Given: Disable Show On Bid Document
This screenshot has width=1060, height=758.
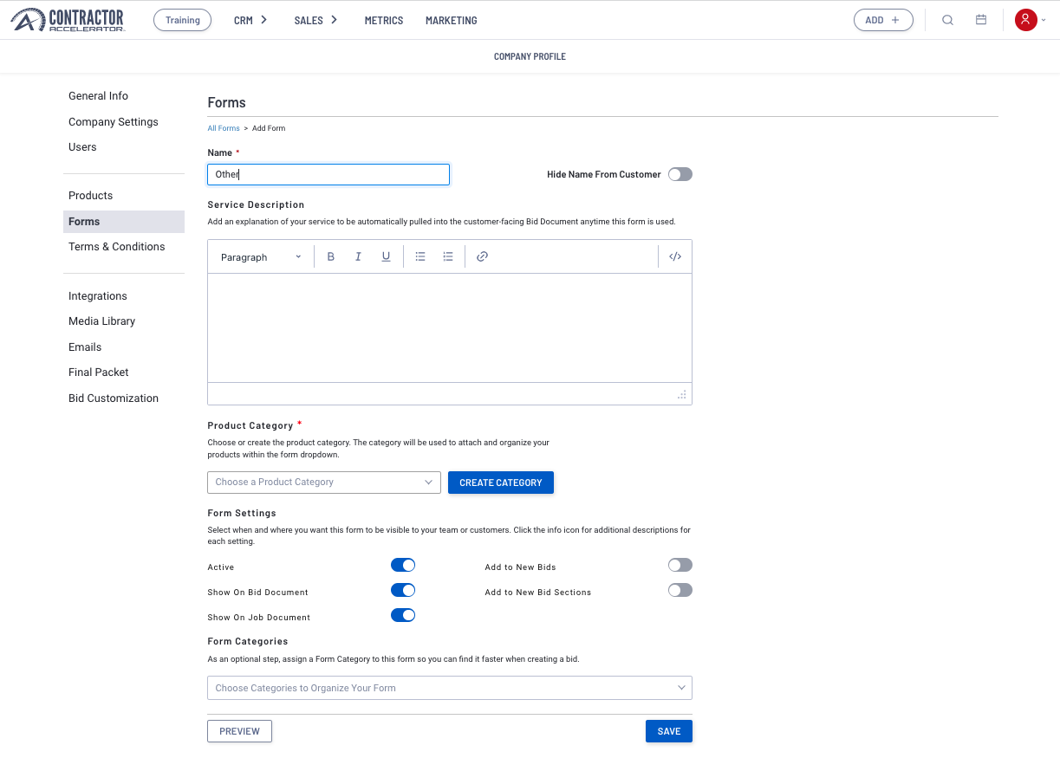Looking at the screenshot, I should (x=403, y=590).
